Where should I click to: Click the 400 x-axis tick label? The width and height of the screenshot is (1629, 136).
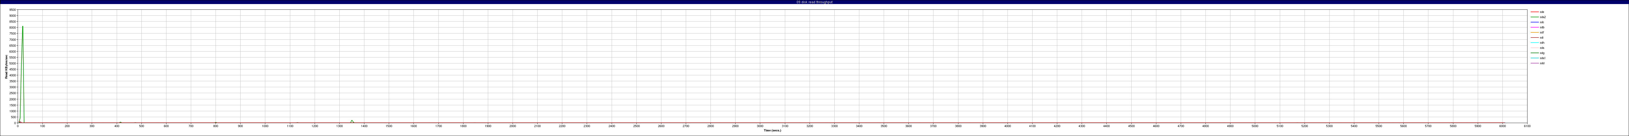click(116, 126)
